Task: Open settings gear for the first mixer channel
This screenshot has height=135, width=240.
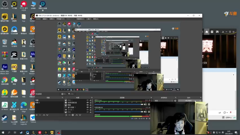Action: [x=149, y=104]
